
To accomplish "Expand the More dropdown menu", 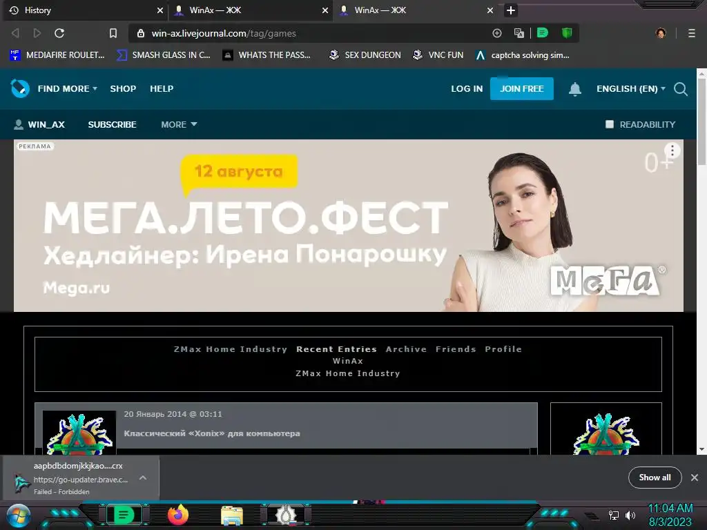I will 179,124.
